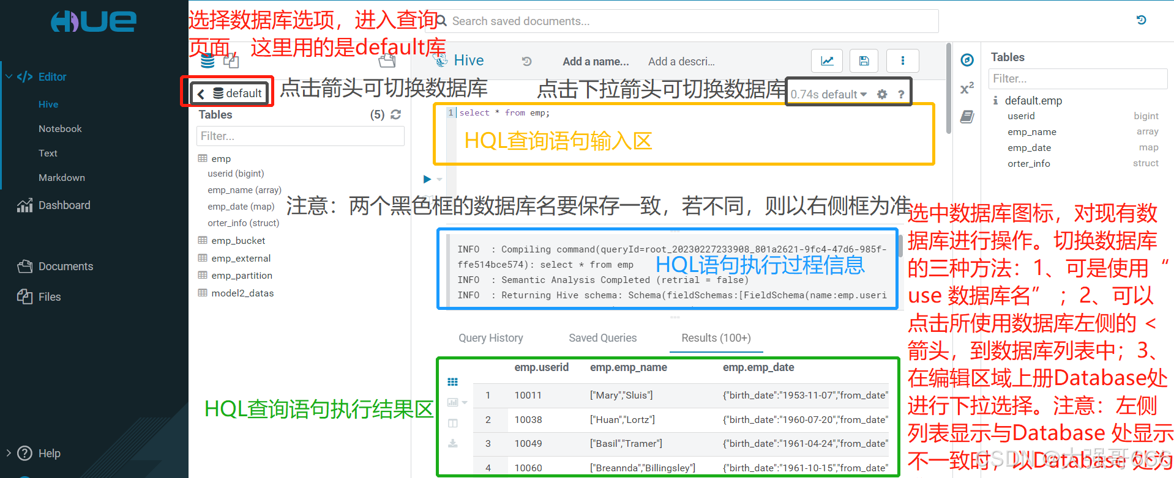This screenshot has height=478, width=1174.
Task: Open the documents icon beside the database icon
Action: point(231,61)
